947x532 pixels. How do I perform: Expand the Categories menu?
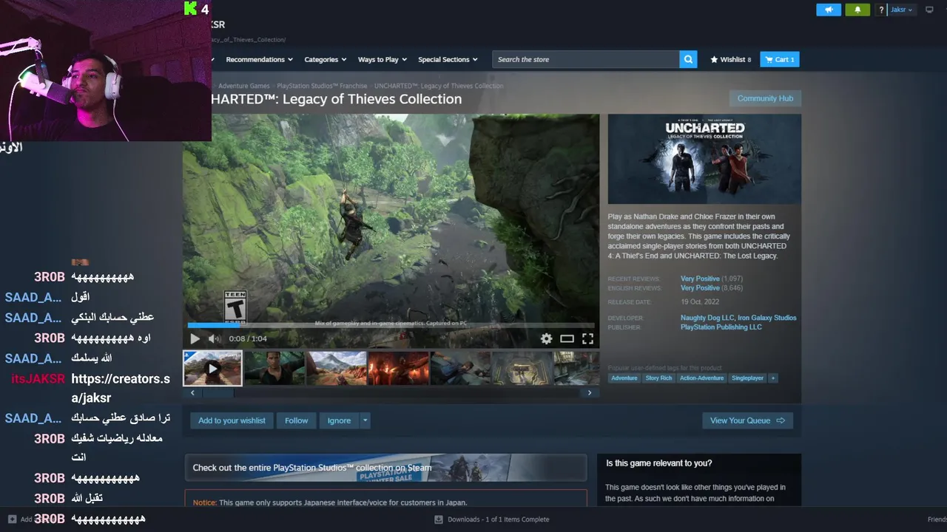pos(326,59)
